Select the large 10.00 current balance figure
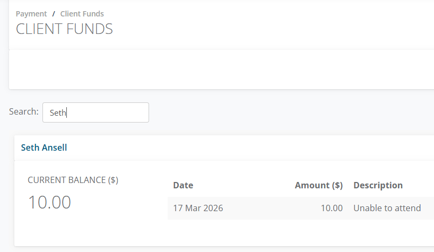This screenshot has width=434, height=252. pyautogui.click(x=49, y=202)
